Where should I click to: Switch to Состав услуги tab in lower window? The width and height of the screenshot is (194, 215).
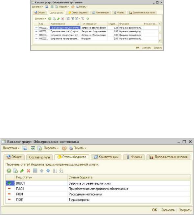click(x=39, y=157)
